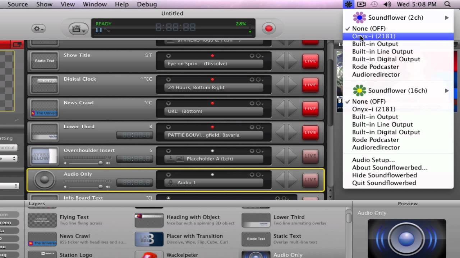Click the 24 Hours, Bottom Right setting button
The height and width of the screenshot is (258, 460).
pos(214,87)
